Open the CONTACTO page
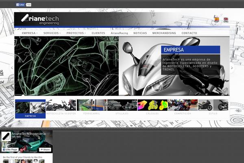 pos(189,33)
